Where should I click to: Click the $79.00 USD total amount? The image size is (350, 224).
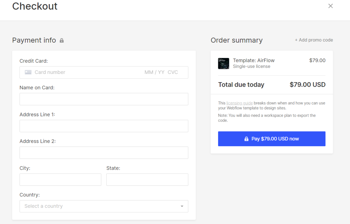point(307,85)
